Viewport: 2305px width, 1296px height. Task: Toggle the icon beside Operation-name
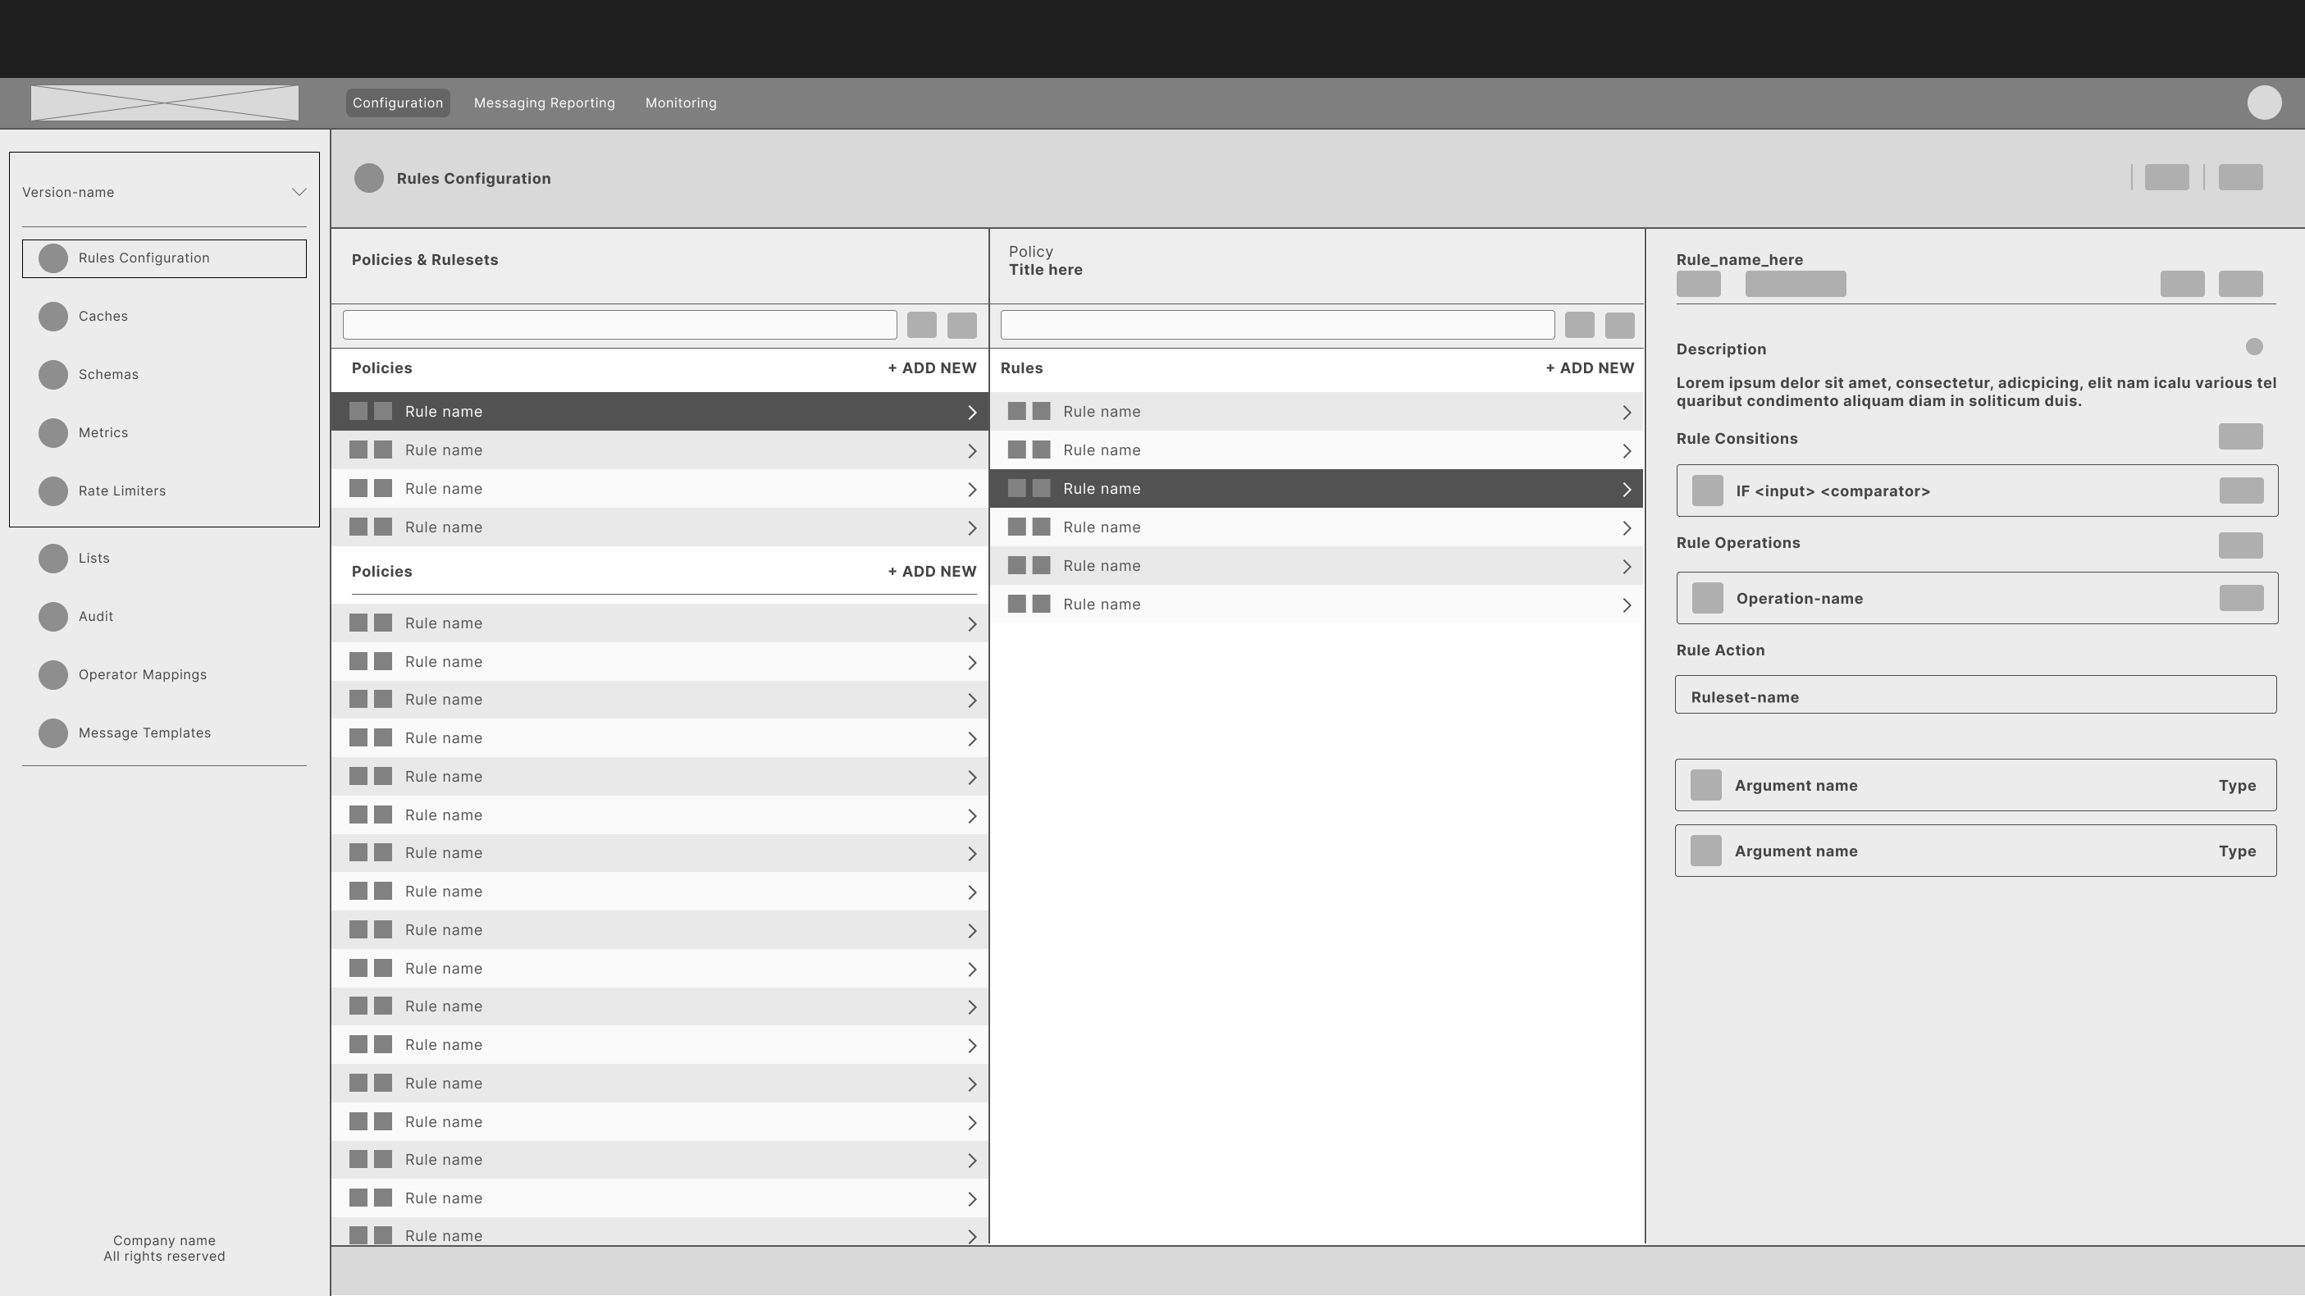[x=1707, y=598]
